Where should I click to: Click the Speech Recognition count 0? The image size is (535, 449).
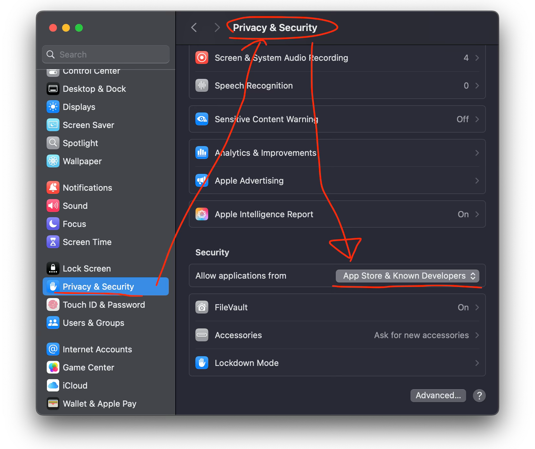(466, 86)
